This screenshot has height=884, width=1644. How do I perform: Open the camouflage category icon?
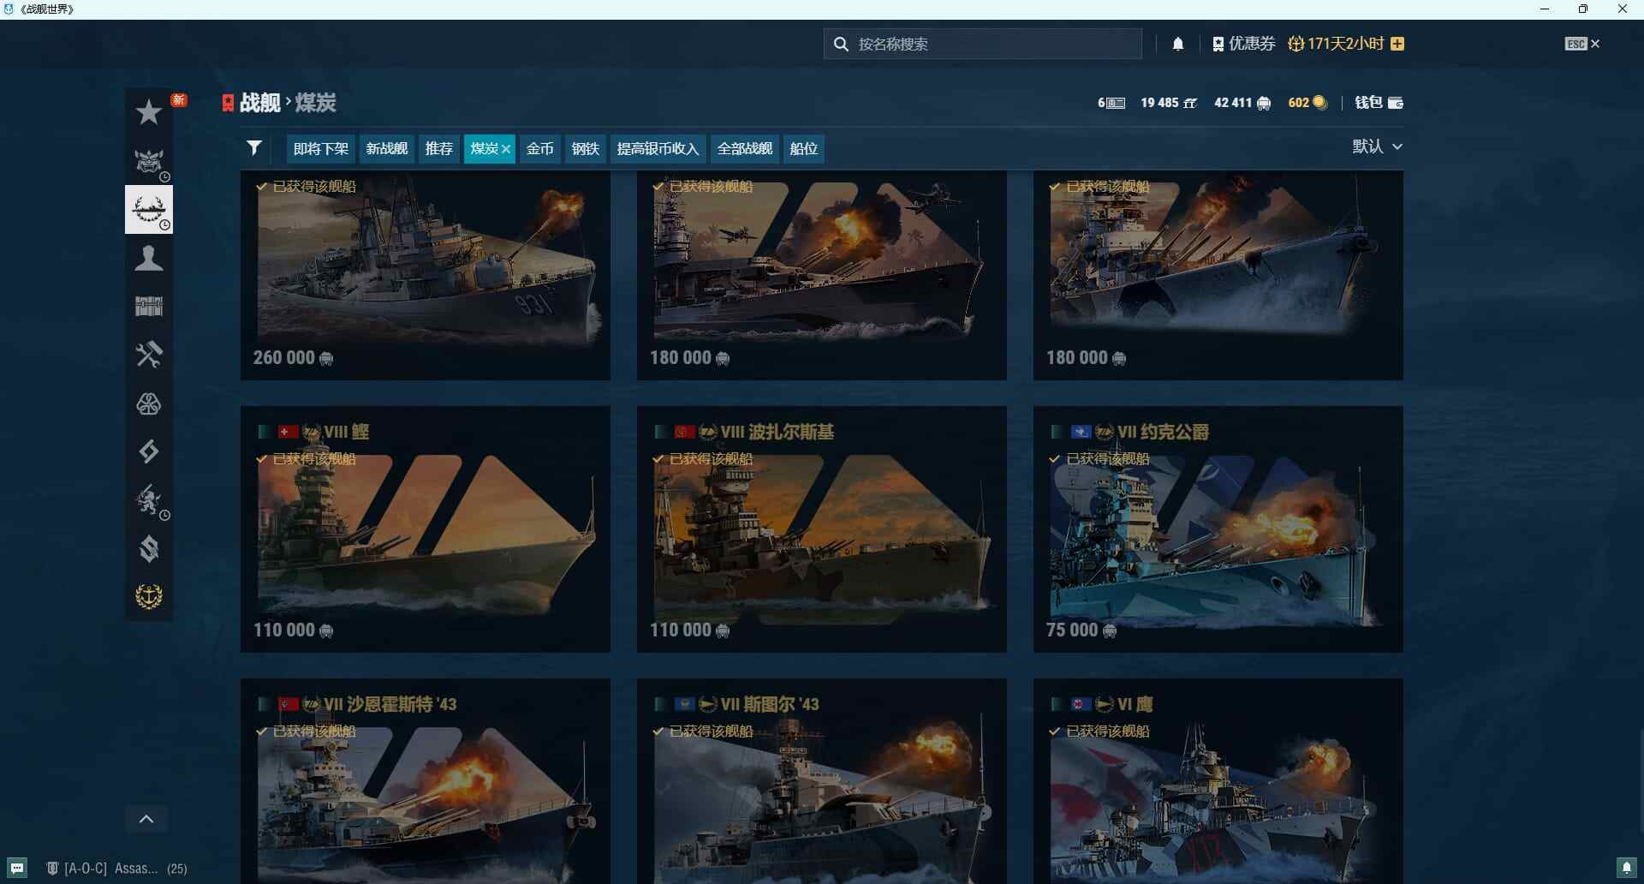click(149, 403)
